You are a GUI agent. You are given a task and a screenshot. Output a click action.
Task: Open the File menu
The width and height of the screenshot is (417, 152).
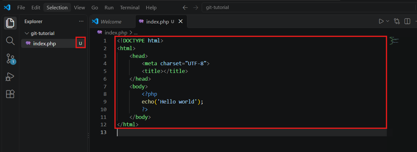pyautogui.click(x=21, y=7)
